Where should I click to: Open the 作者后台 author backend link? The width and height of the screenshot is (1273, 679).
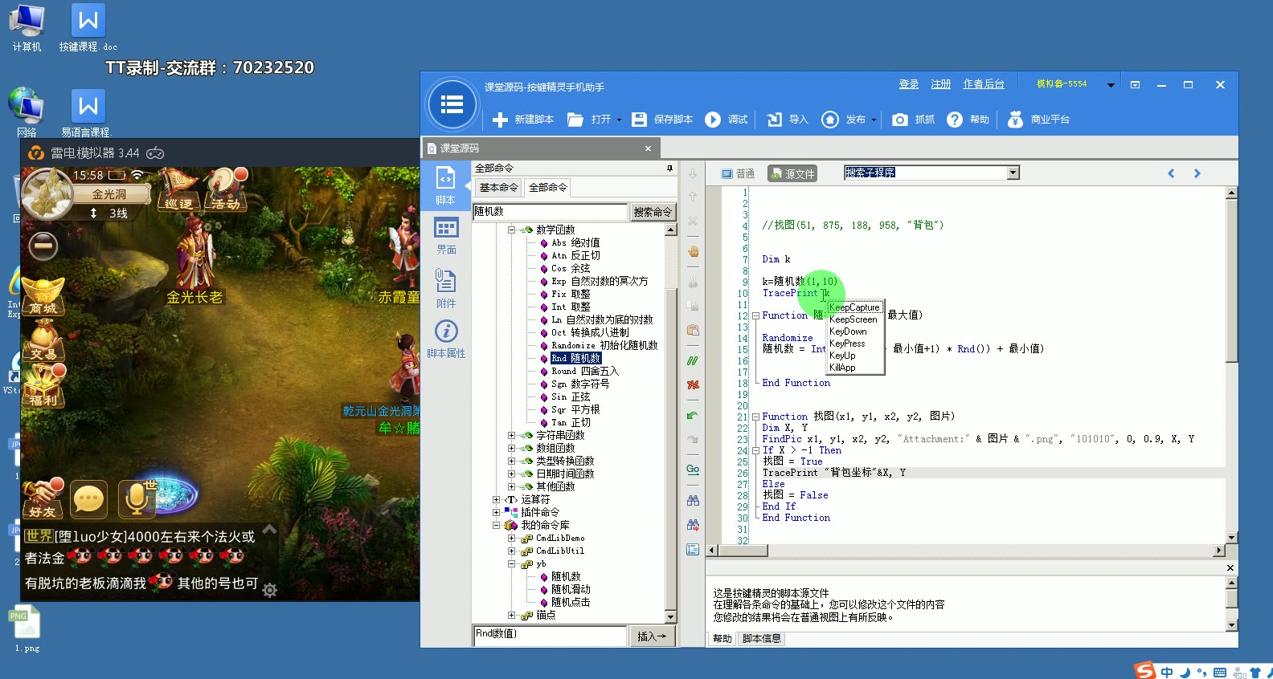984,84
